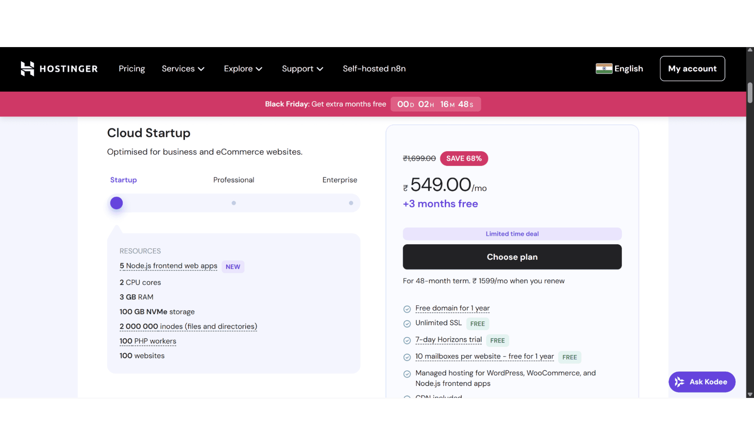Click checkmark icon beside Free domain

[407, 309]
